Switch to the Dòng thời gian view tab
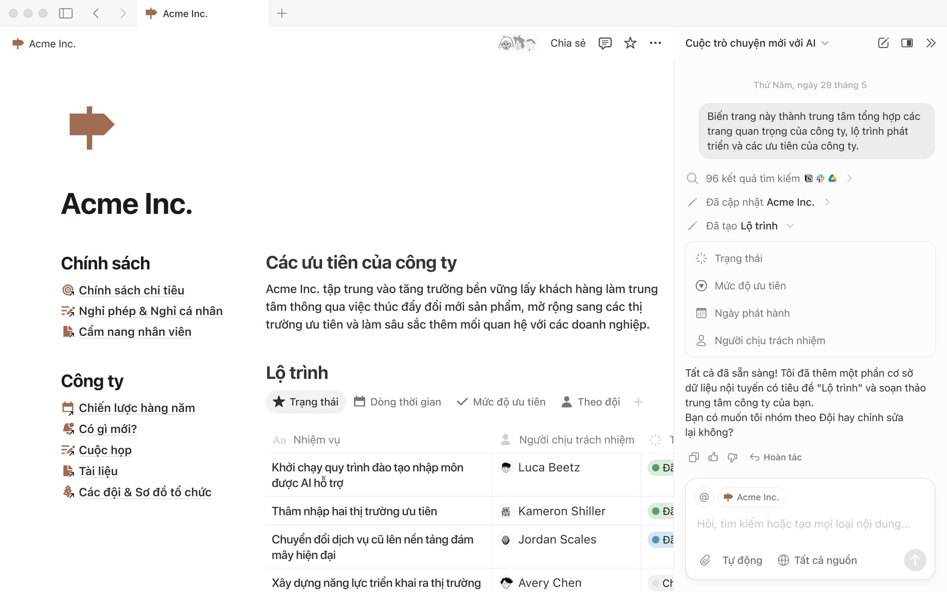Viewport: 947px width, 592px height. [398, 402]
